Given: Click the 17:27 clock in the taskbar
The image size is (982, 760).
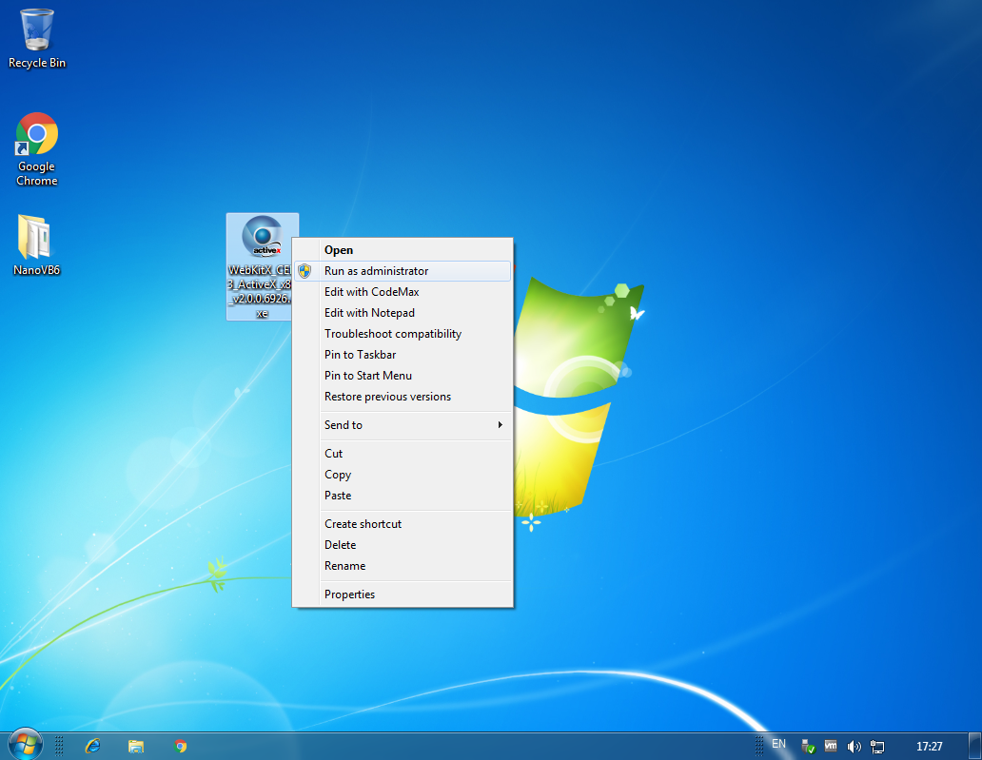Looking at the screenshot, I should tap(929, 747).
